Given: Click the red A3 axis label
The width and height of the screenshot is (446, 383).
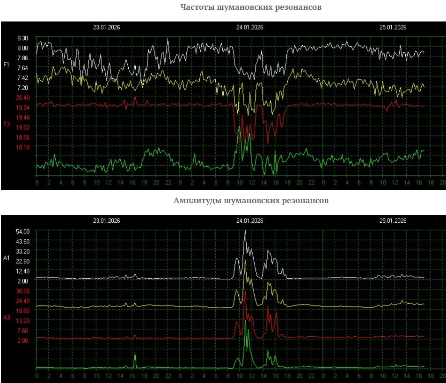Looking at the screenshot, I should (6, 318).
